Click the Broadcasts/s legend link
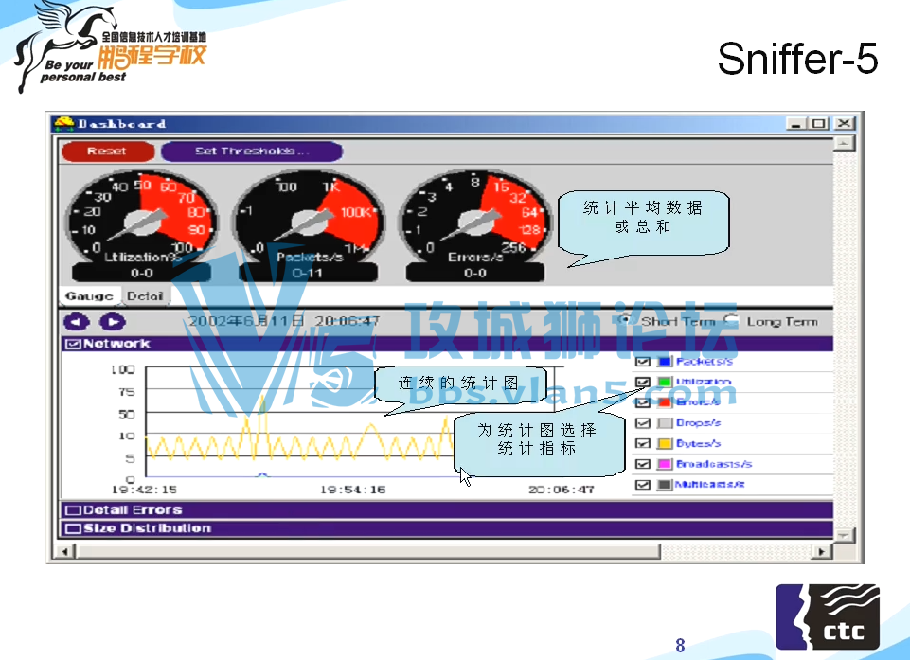Image resolution: width=910 pixels, height=660 pixels. click(x=714, y=464)
